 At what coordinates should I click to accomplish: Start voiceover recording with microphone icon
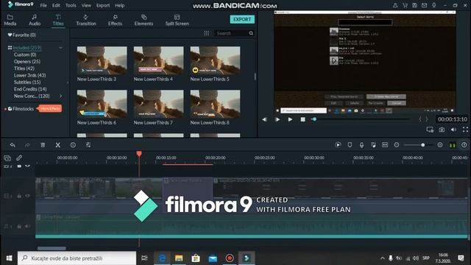click(361, 145)
